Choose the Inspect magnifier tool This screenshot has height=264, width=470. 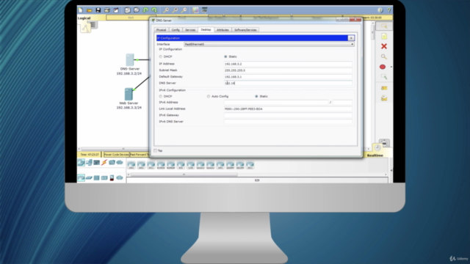[384, 56]
